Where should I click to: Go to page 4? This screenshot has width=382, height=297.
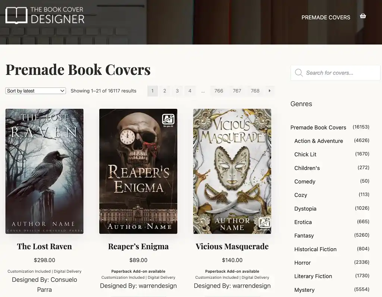(x=190, y=91)
